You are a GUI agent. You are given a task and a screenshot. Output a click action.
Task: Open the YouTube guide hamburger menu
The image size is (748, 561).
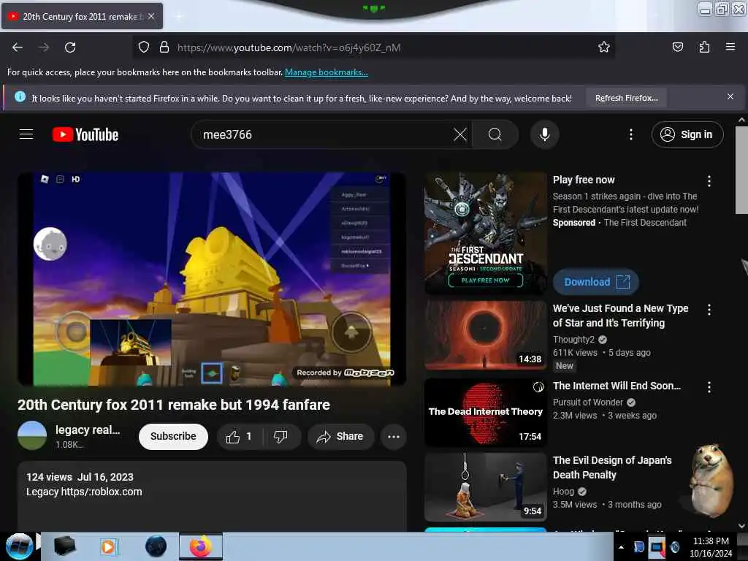[x=26, y=134]
